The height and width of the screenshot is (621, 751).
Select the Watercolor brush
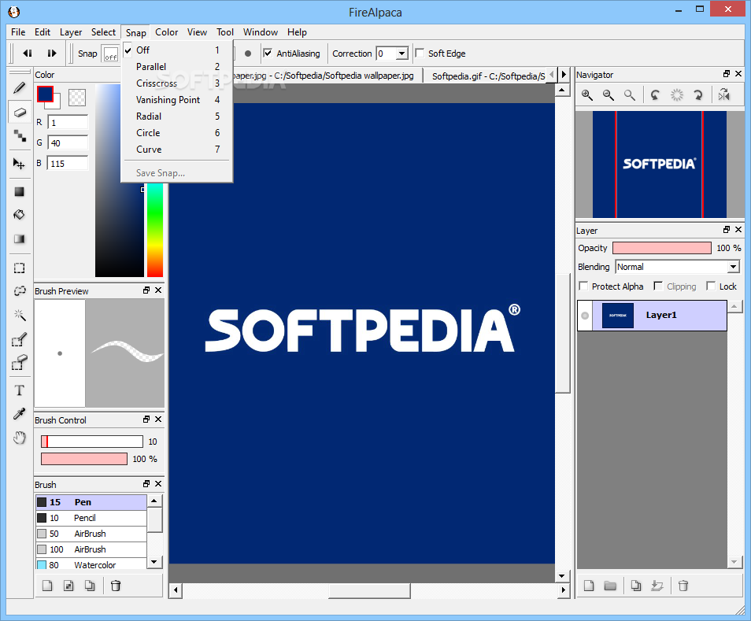tap(91, 564)
